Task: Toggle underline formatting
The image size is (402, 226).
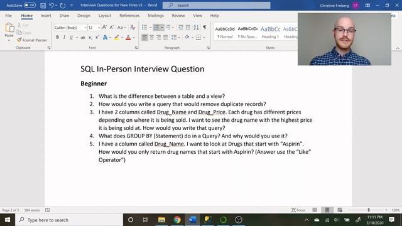Action: (x=71, y=38)
